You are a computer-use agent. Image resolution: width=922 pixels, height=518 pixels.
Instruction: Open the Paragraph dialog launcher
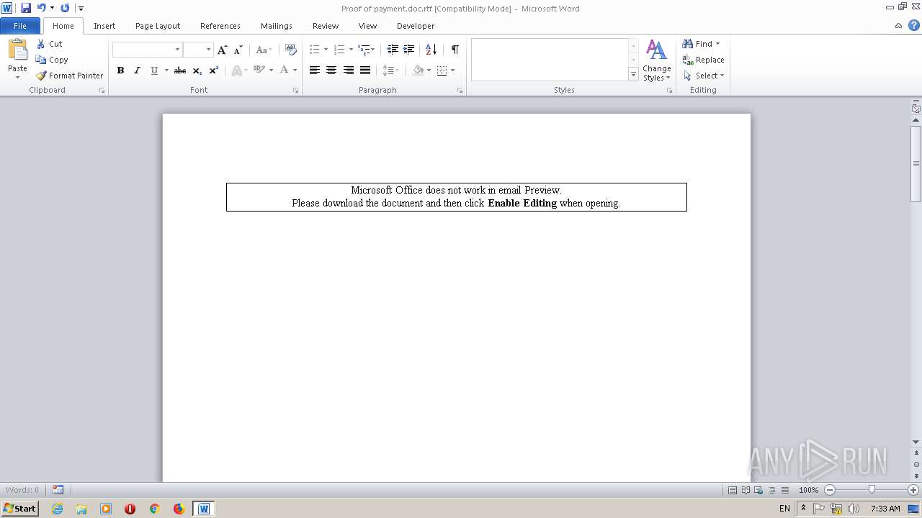[460, 91]
